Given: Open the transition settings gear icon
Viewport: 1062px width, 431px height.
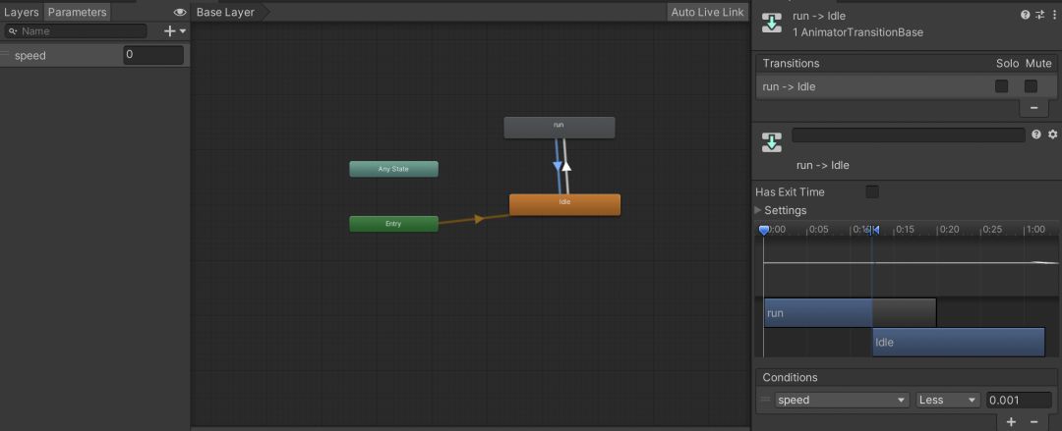Looking at the screenshot, I should pos(1052,135).
